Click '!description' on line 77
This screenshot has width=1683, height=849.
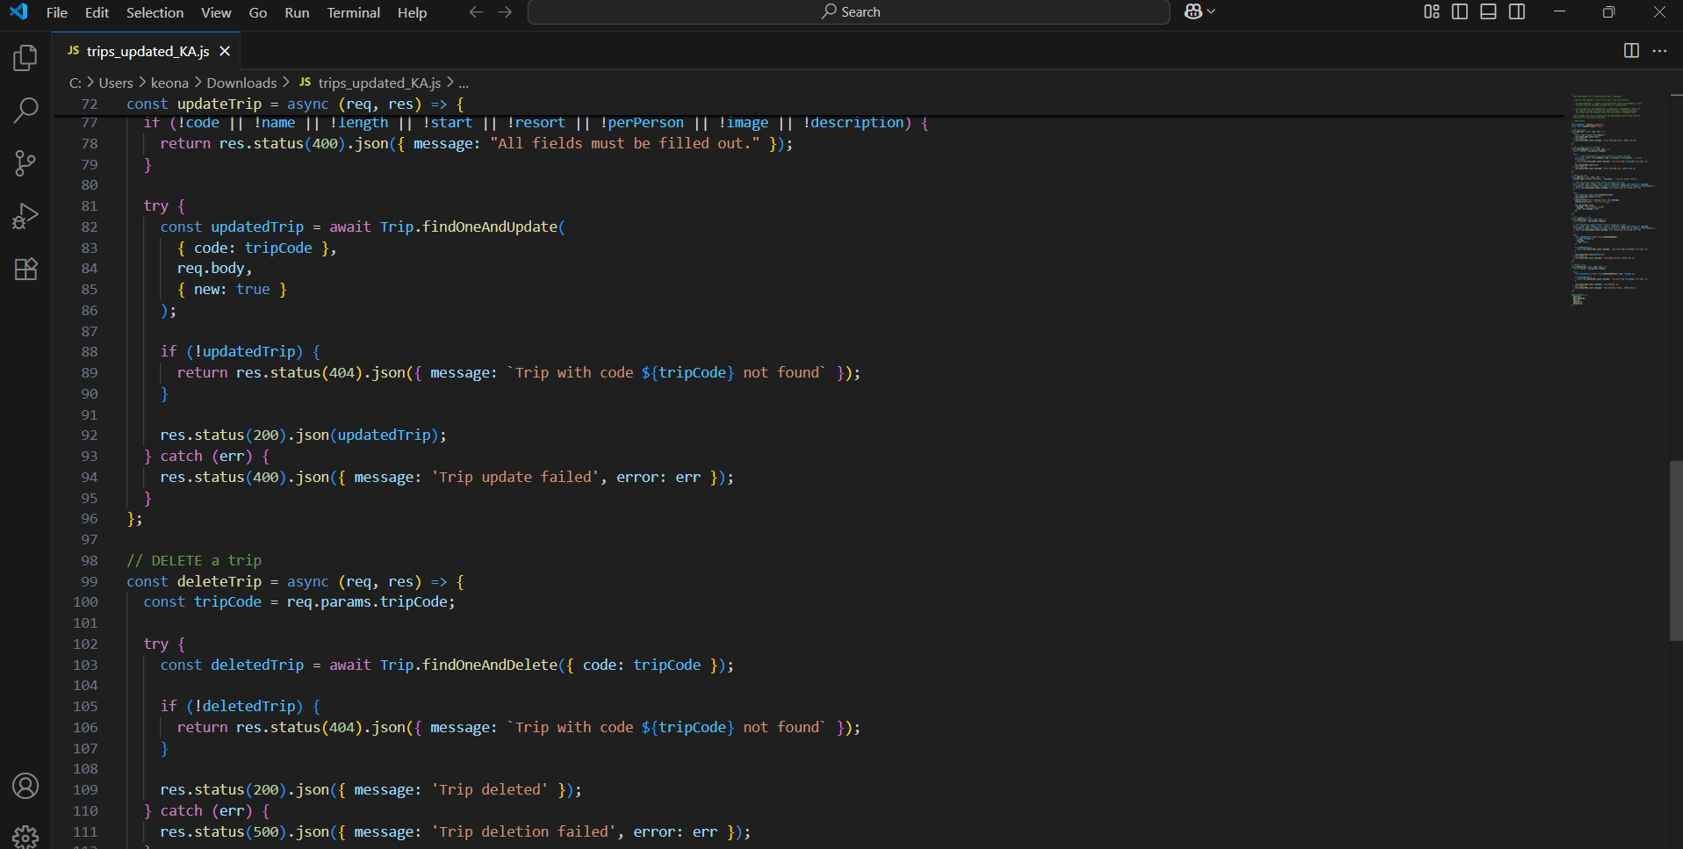[x=853, y=123]
